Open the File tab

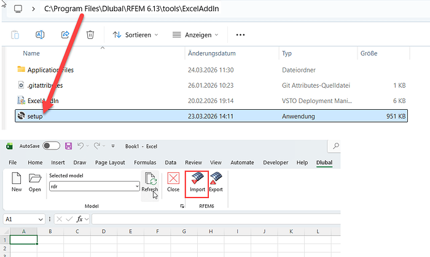[x=13, y=163]
